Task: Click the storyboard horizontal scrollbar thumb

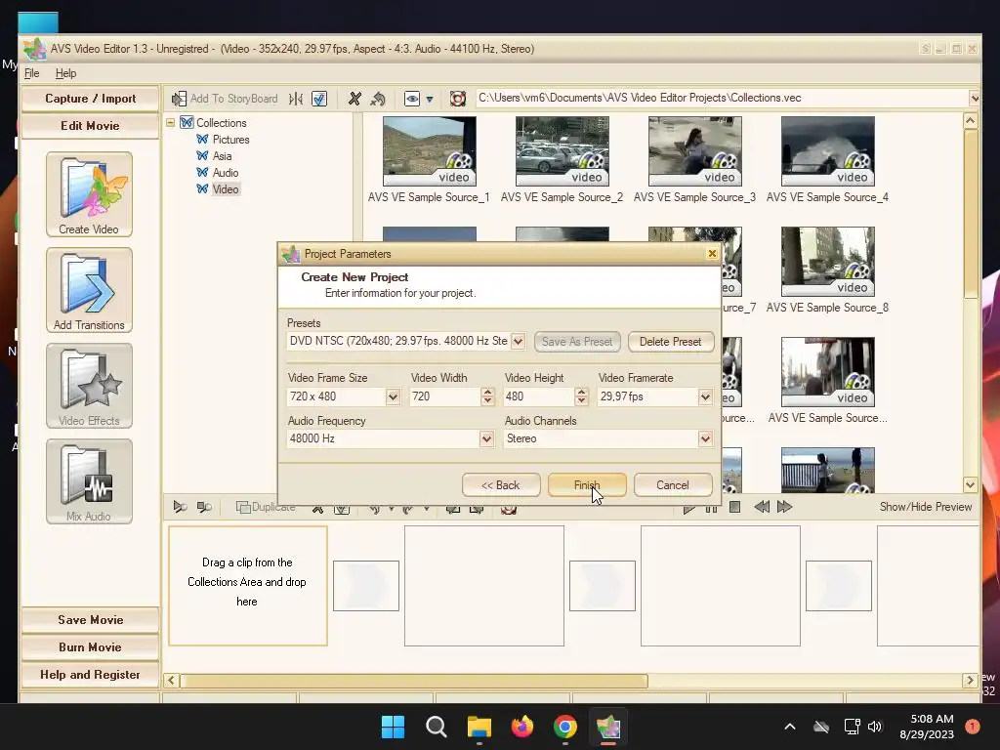Action: point(414,681)
